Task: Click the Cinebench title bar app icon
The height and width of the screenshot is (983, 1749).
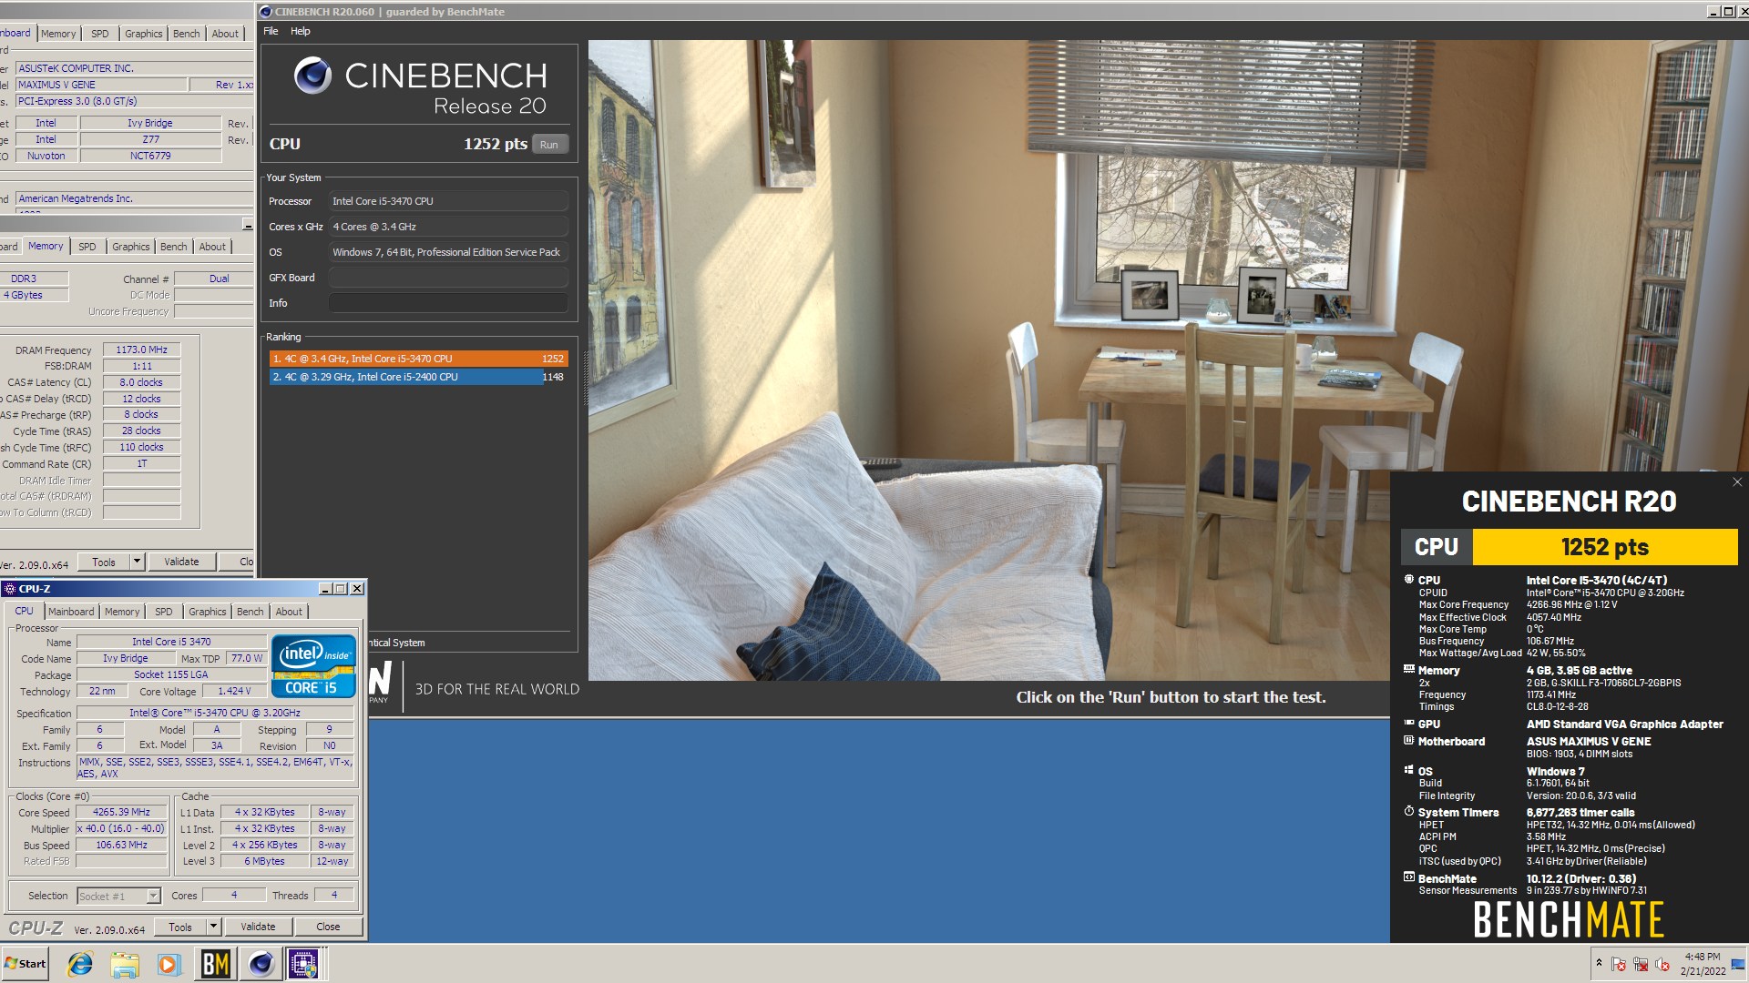Action: (266, 12)
